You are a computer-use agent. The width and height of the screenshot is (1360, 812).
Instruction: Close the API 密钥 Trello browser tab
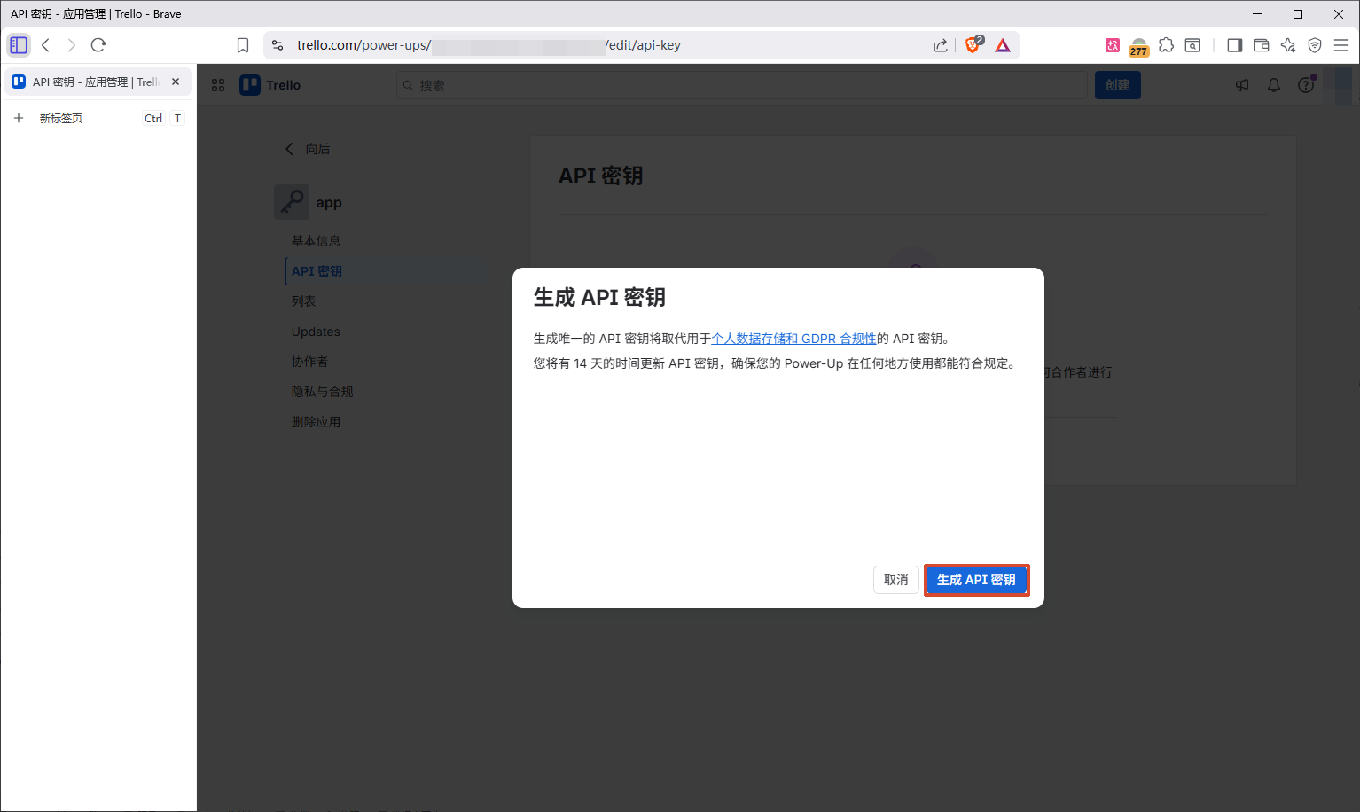click(176, 82)
